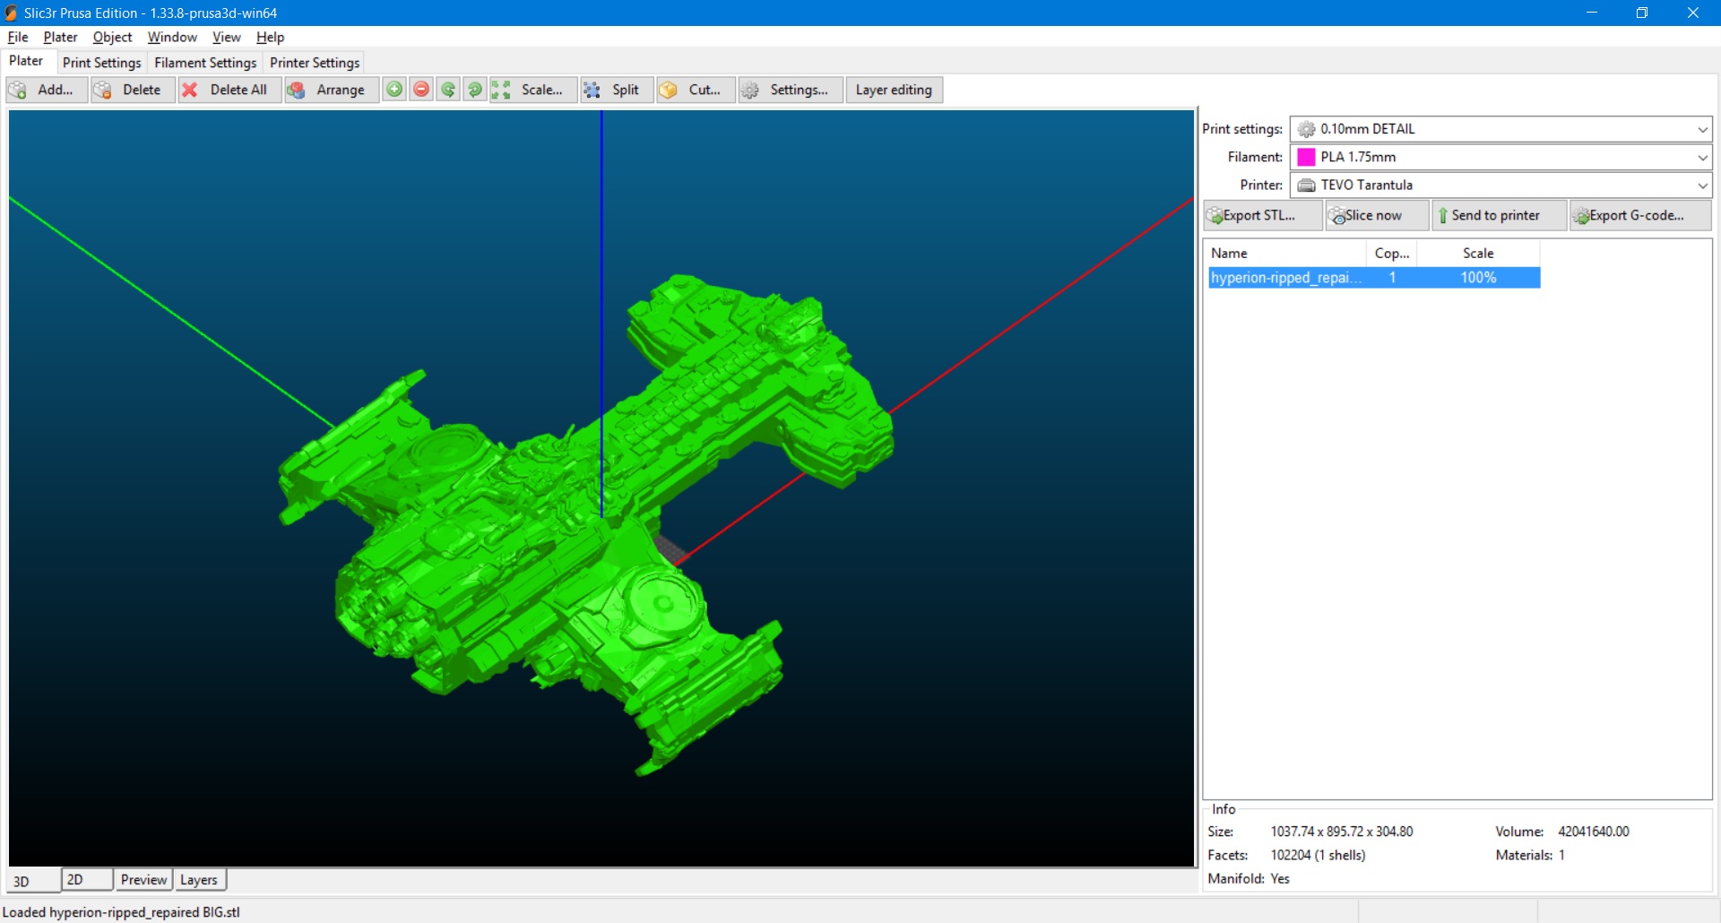Click the Name column header

[x=1285, y=254]
